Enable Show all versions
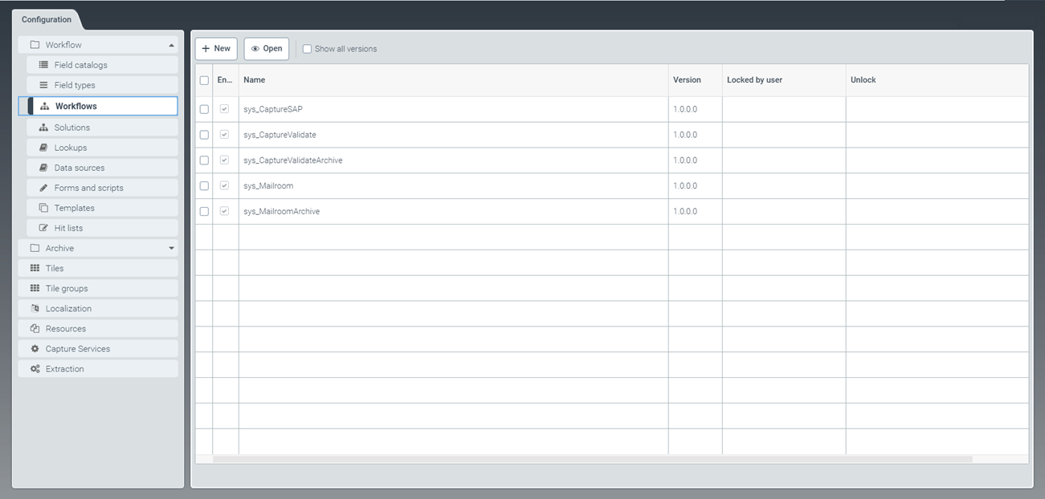Screen dimensions: 1045x499 click(307, 48)
